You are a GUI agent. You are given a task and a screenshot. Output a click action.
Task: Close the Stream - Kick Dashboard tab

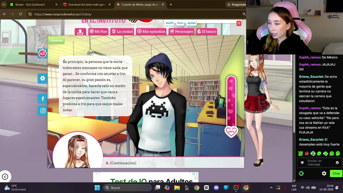(56, 5)
